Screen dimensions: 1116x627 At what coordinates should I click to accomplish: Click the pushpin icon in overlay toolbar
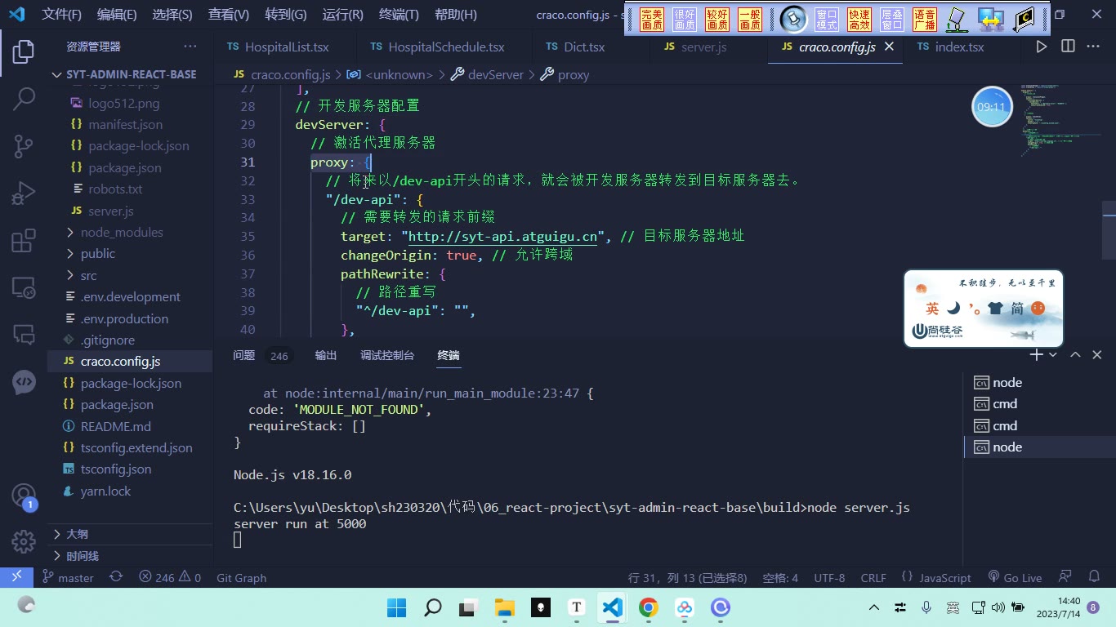(x=793, y=20)
